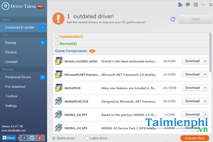Click the MSXML_4.0_SP3 name text

pyautogui.click(x=76, y=128)
